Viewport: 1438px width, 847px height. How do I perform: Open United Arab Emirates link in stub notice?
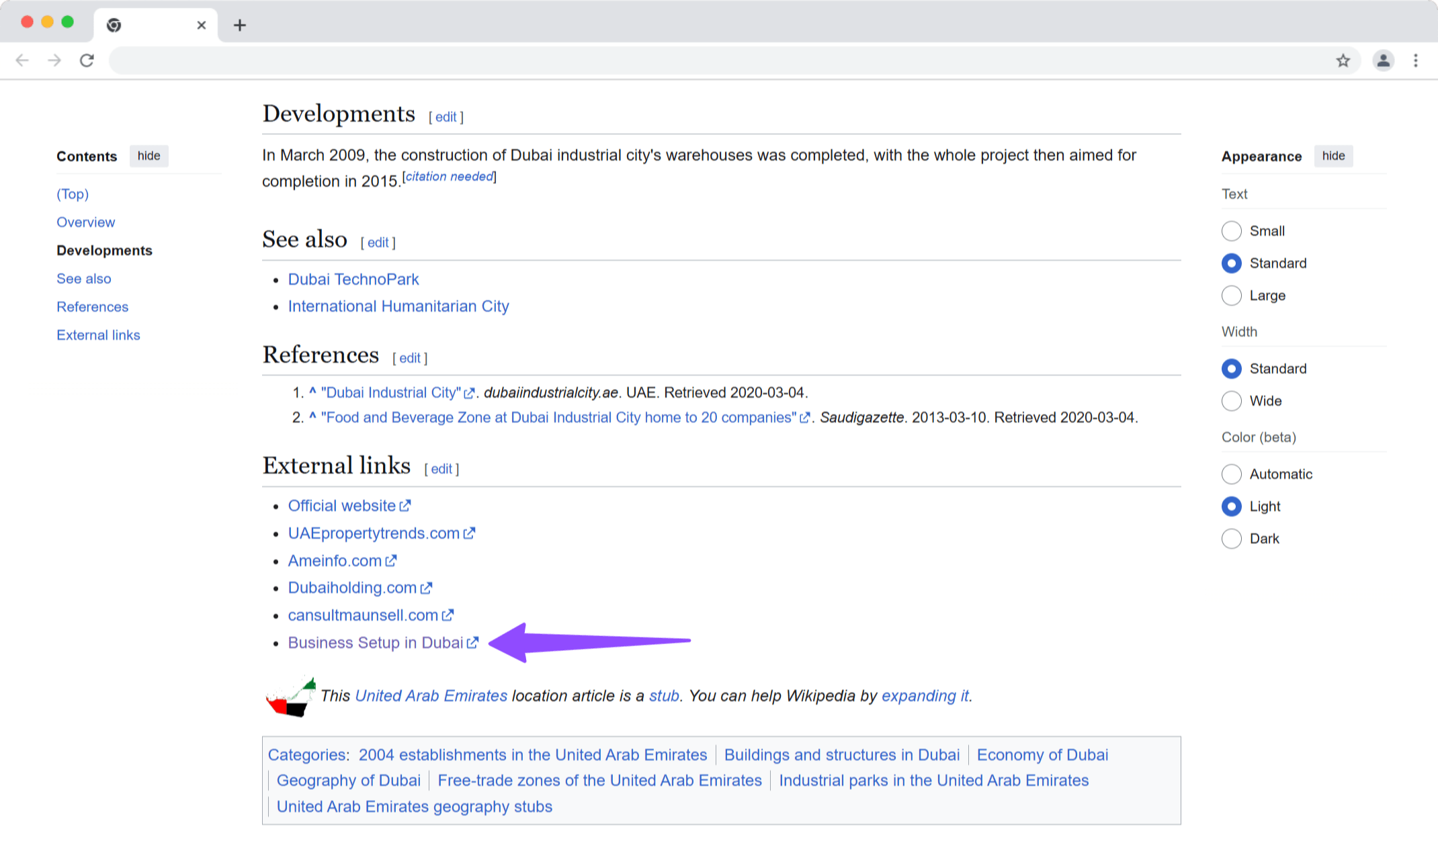click(431, 696)
